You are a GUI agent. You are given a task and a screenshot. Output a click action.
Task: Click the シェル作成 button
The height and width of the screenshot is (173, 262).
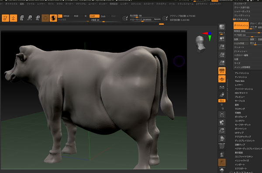click(241, 44)
